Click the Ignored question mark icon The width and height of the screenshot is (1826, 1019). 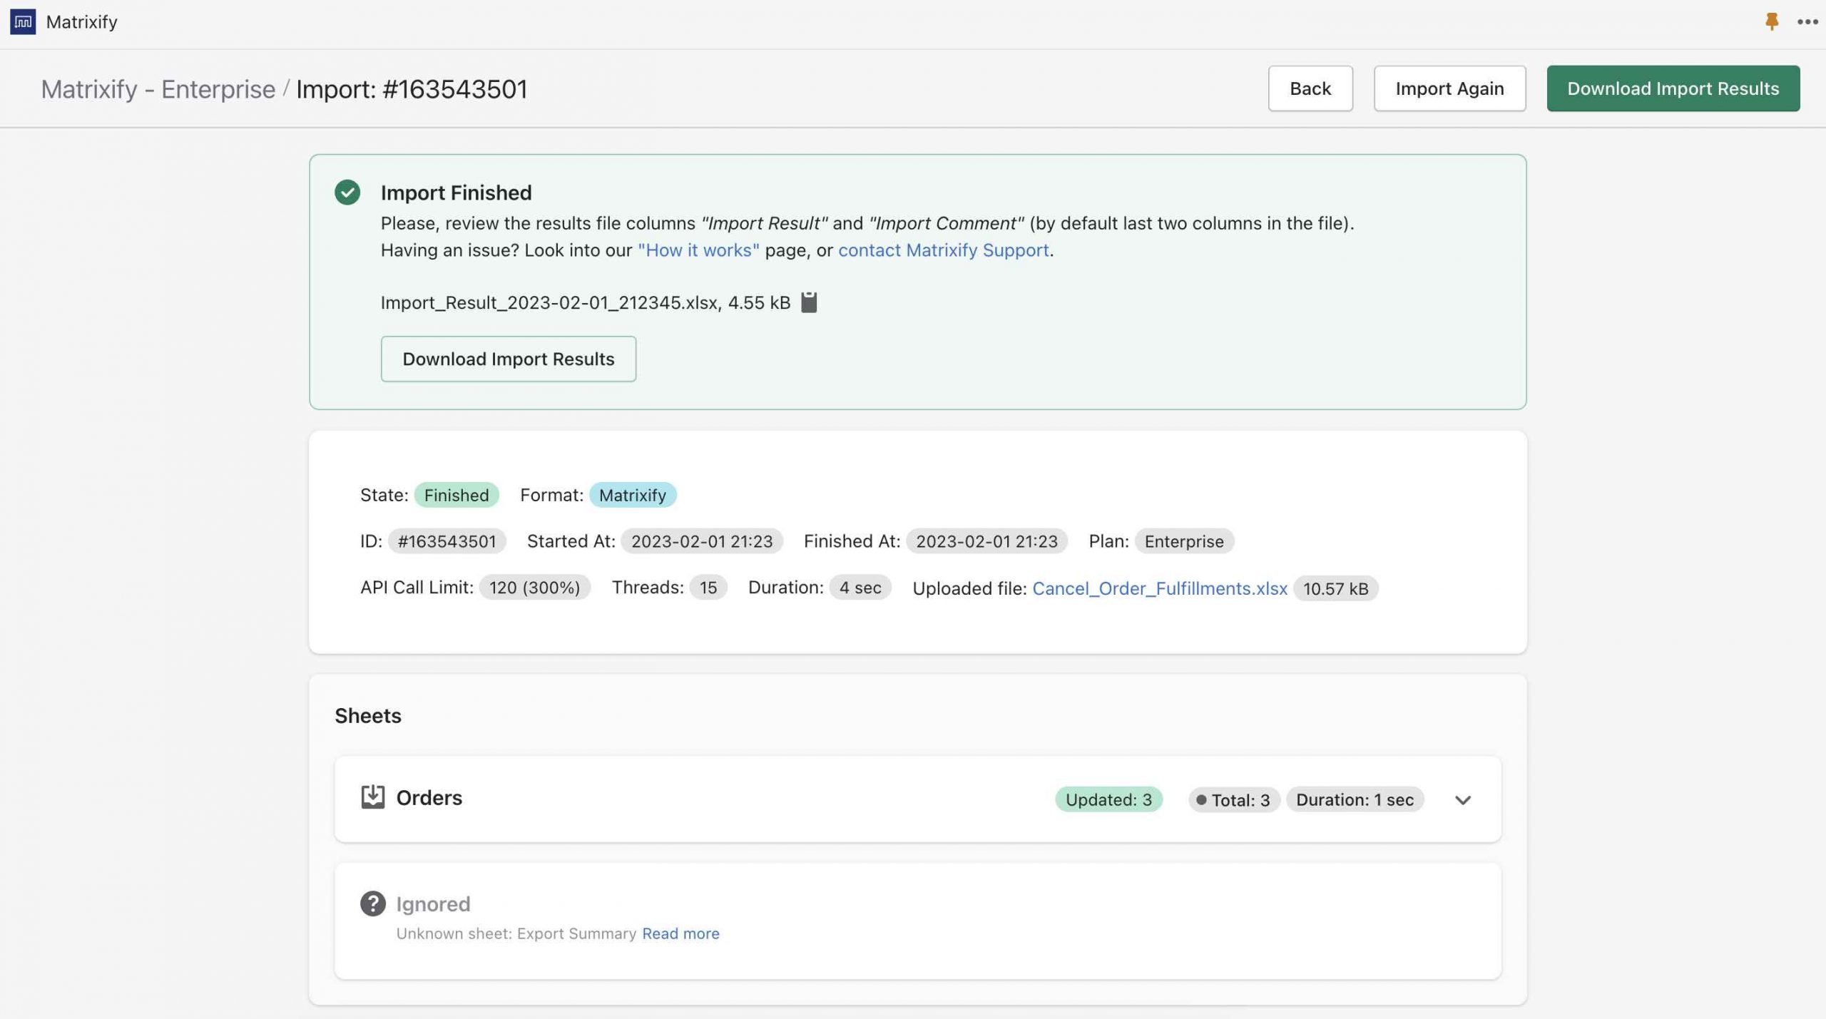pyautogui.click(x=372, y=903)
